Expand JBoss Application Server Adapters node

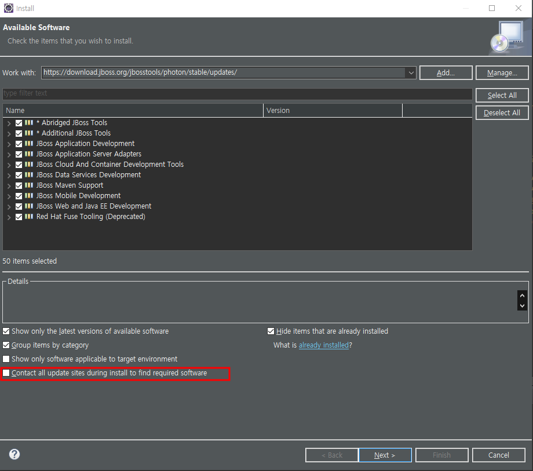pos(9,155)
